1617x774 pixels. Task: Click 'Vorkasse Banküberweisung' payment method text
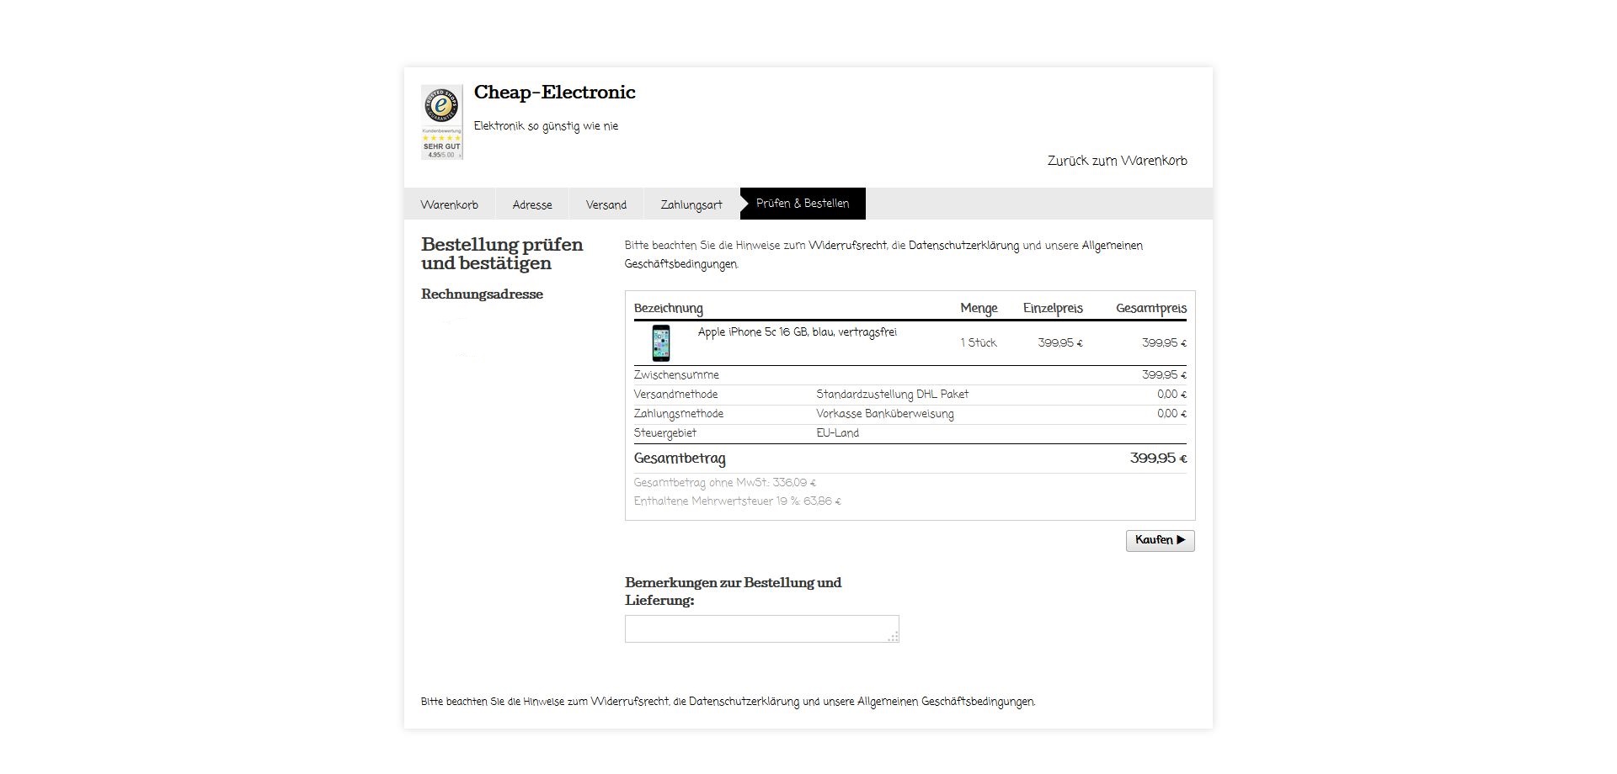pyautogui.click(x=884, y=414)
